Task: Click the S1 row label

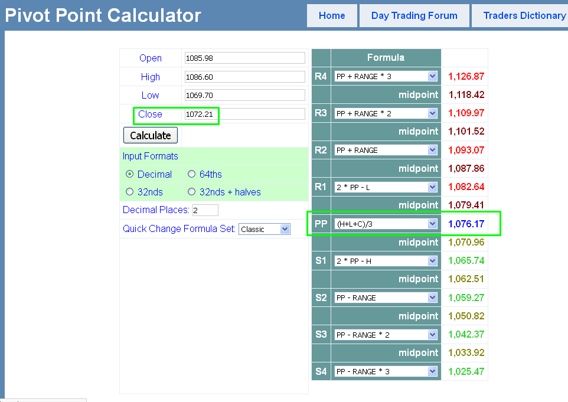Action: pyautogui.click(x=321, y=260)
